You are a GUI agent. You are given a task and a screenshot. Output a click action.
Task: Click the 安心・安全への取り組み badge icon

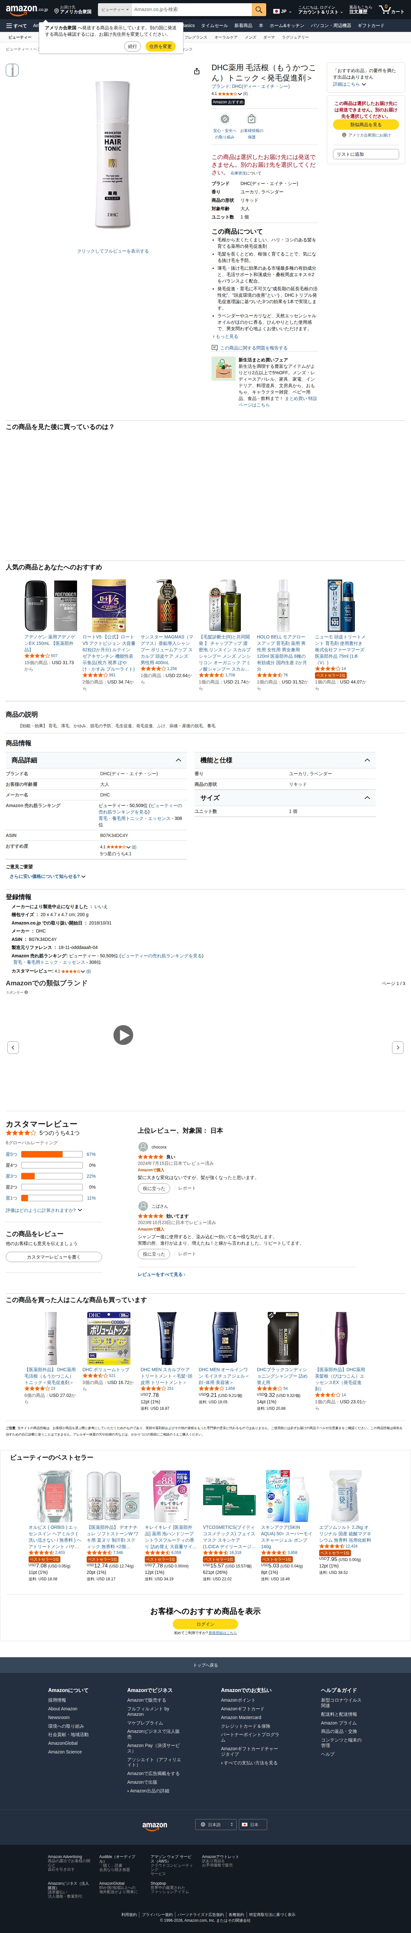tap(224, 119)
